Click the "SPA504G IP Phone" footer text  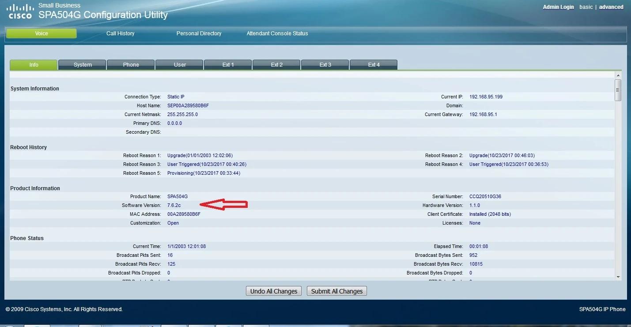click(602, 309)
